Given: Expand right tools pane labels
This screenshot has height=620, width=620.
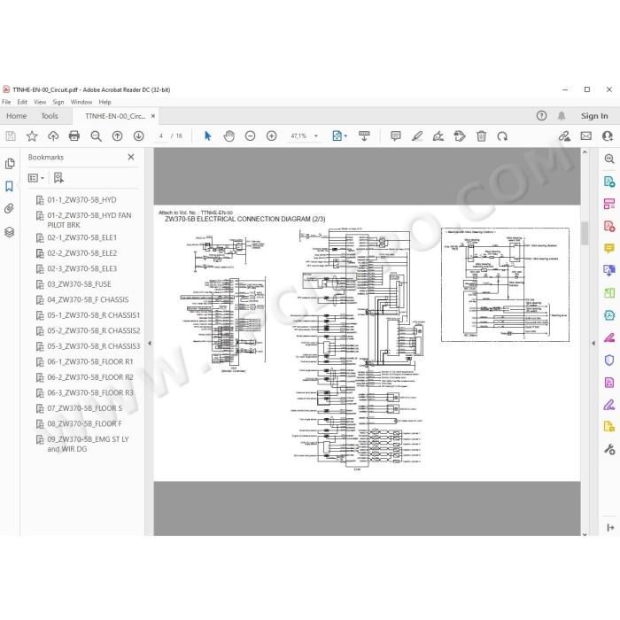Looking at the screenshot, I should (x=610, y=528).
